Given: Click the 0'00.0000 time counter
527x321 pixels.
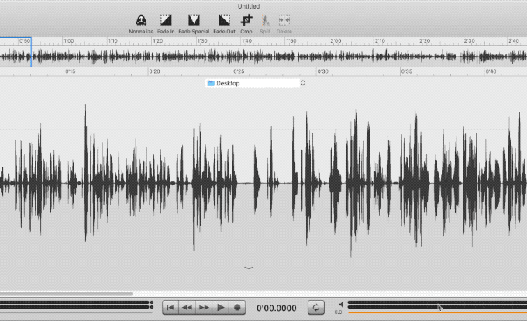Looking at the screenshot, I should pos(276,309).
